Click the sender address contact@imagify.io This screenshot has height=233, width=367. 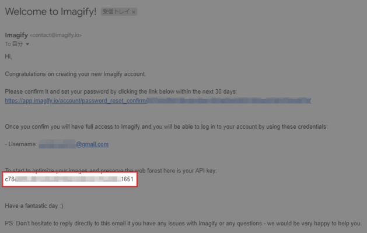tap(55, 35)
